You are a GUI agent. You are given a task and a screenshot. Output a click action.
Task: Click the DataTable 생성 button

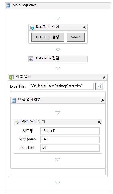tap(48, 37)
